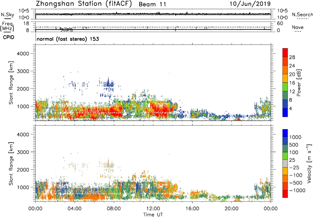Click "2000" on the power panel axis
The height and width of the screenshot is (217, 313).
23,89
